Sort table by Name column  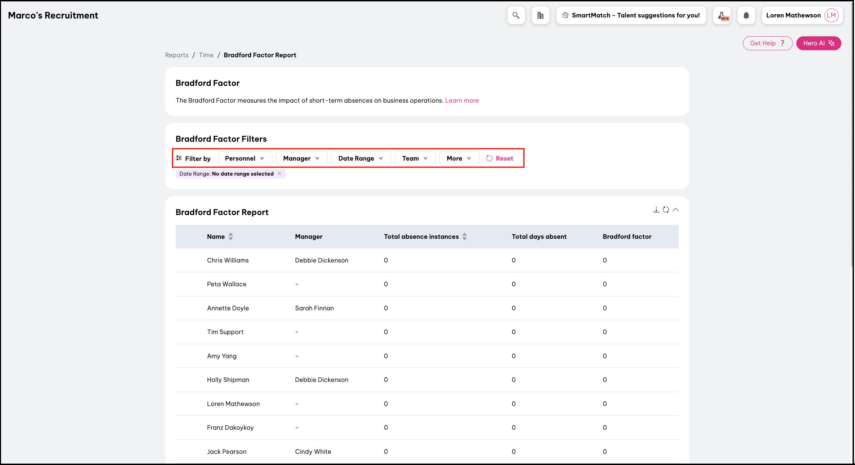click(231, 236)
